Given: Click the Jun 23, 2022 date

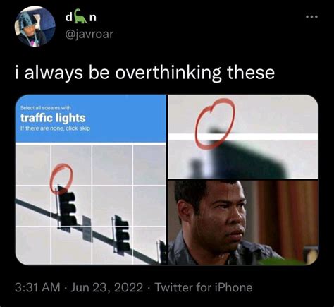Looking at the screenshot, I should [x=106, y=287].
